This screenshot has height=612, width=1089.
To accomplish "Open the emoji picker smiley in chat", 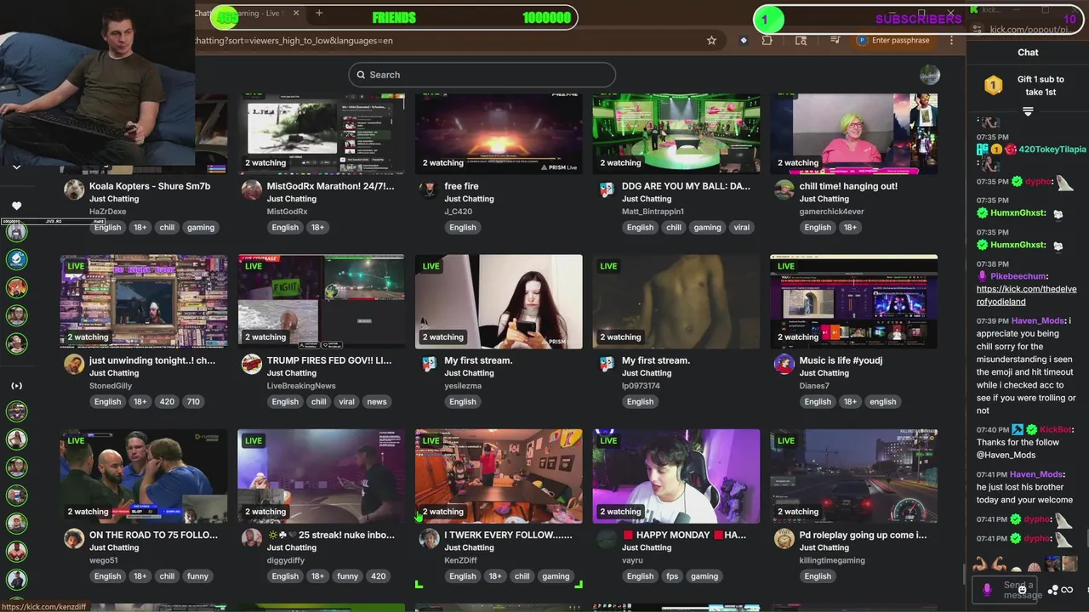I will [x=1022, y=589].
